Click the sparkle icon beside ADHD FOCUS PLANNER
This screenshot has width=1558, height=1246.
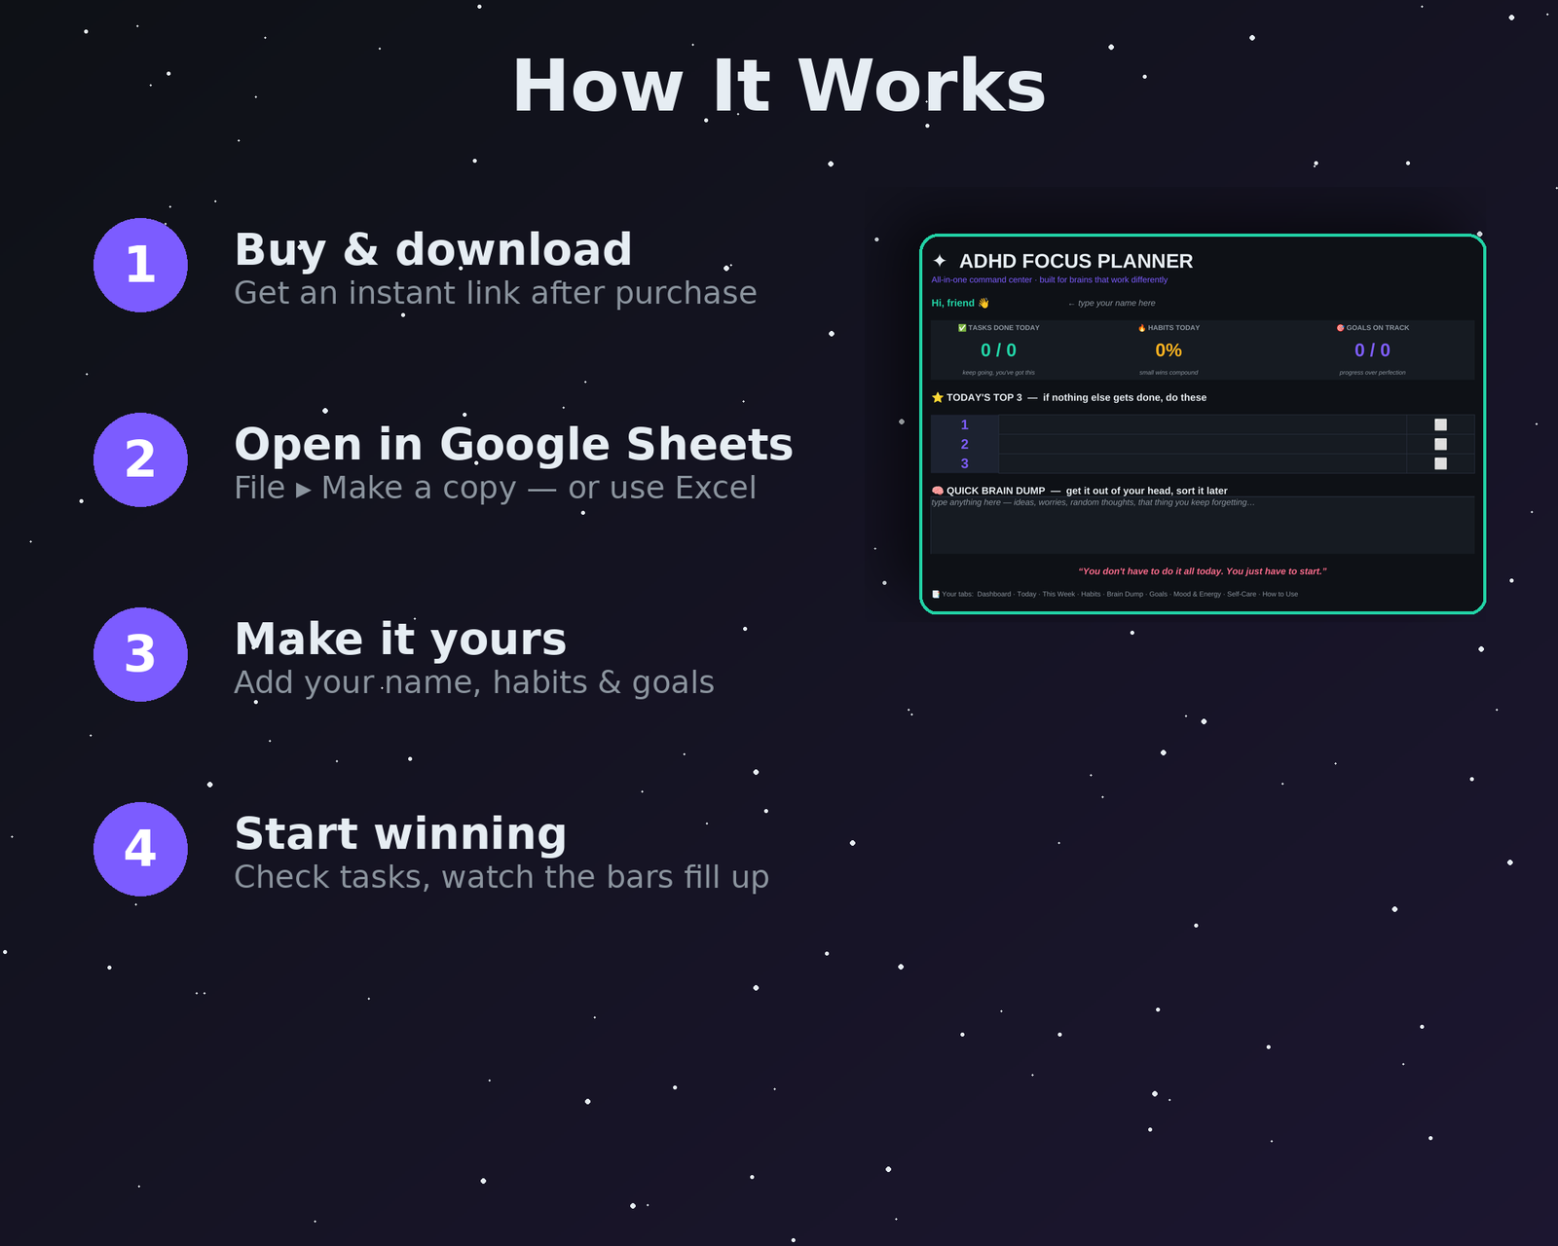click(940, 261)
